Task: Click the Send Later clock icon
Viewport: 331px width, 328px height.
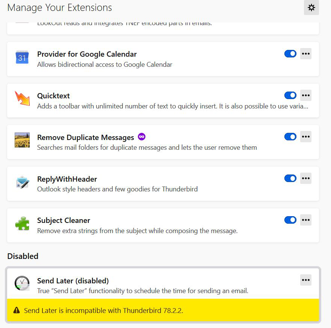Action: coord(22,283)
